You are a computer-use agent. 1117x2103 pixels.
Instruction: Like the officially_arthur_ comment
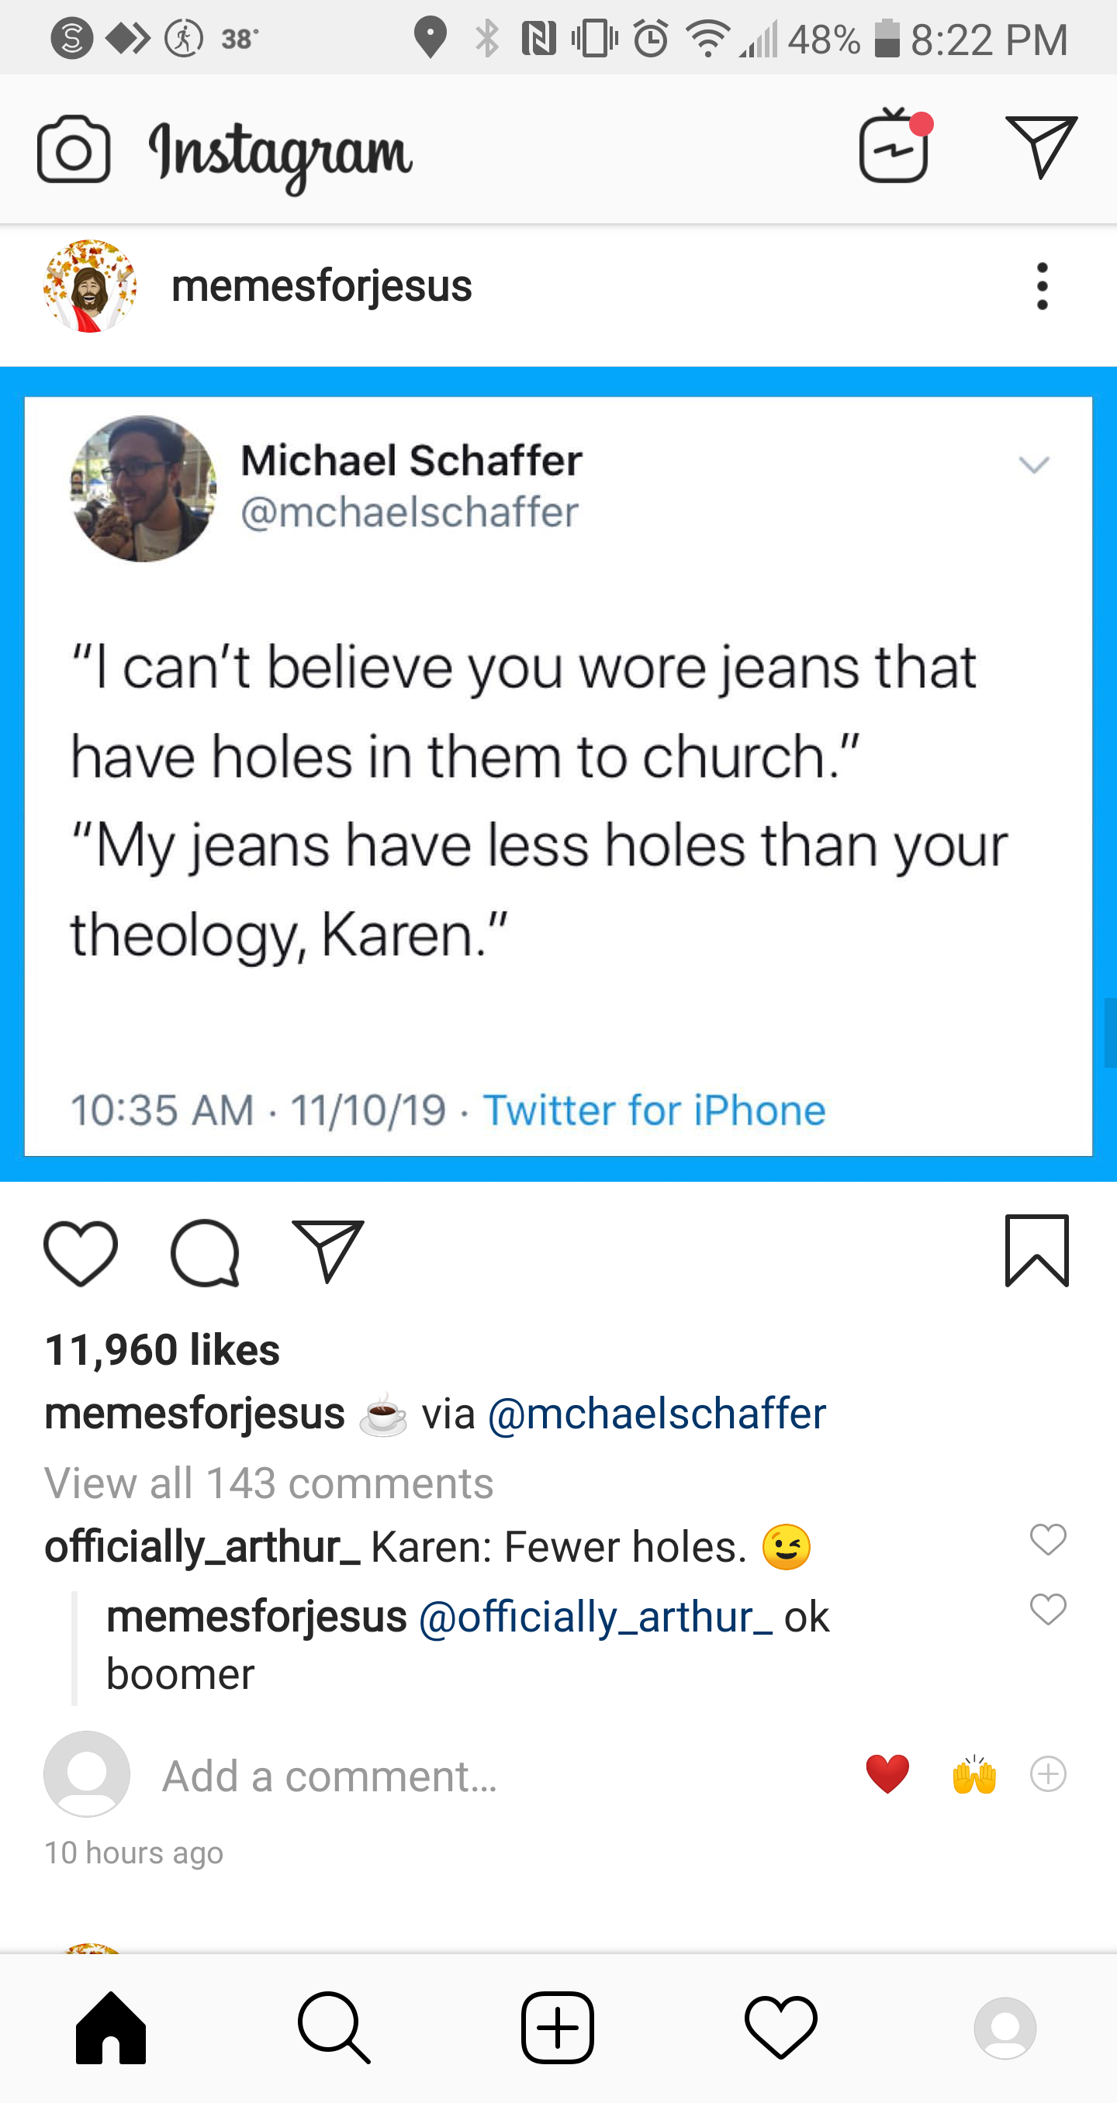tap(1049, 1540)
